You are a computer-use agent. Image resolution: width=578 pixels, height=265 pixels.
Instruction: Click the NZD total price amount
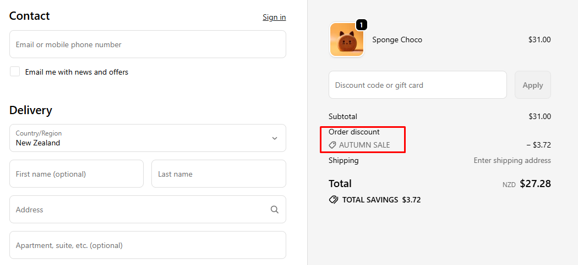pyautogui.click(x=535, y=184)
